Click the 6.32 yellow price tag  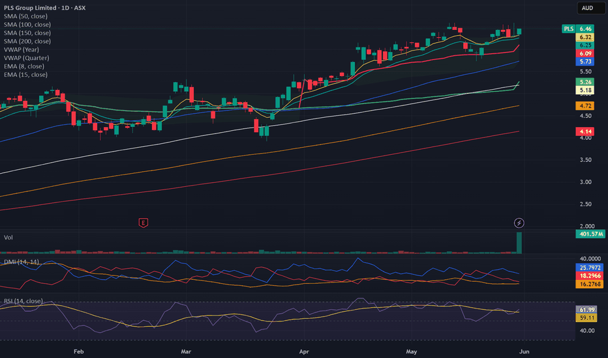click(585, 37)
